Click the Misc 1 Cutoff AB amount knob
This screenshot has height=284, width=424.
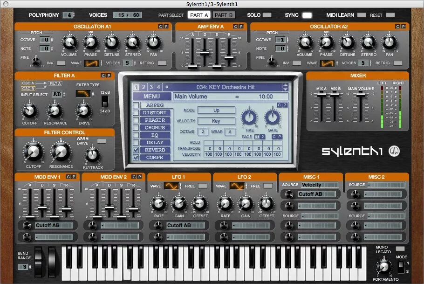(x=289, y=194)
